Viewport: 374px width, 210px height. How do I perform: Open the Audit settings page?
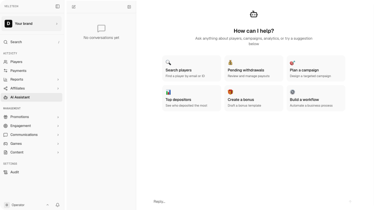32,172
